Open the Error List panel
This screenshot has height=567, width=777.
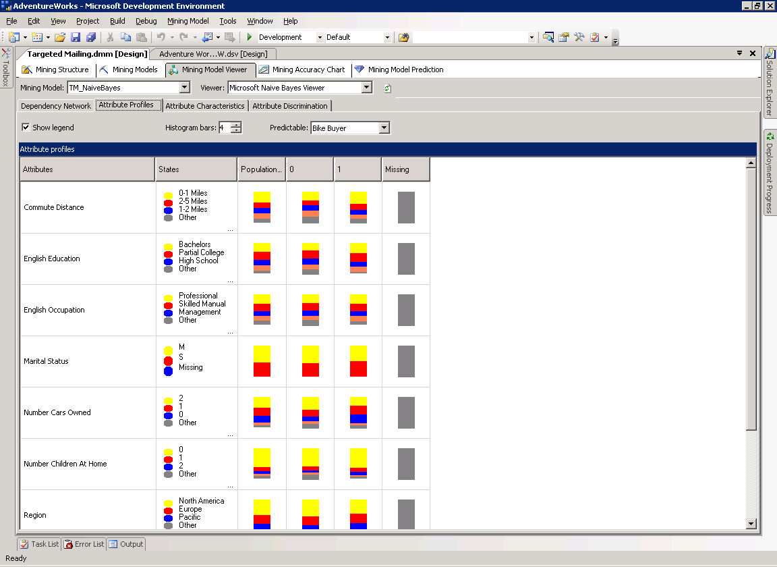click(84, 544)
